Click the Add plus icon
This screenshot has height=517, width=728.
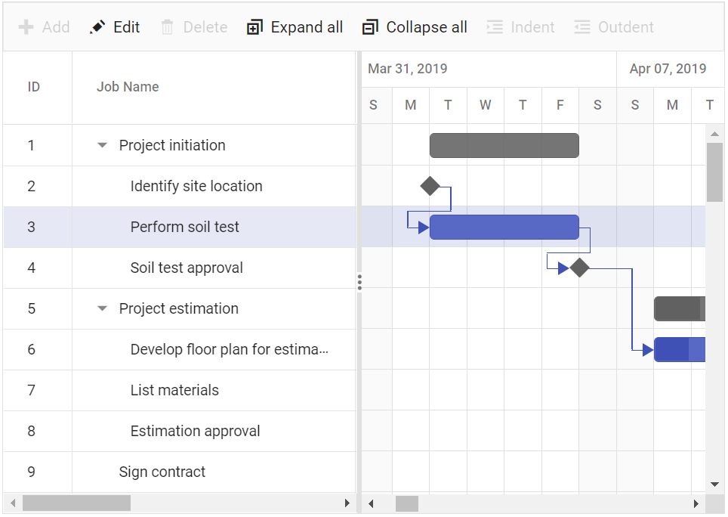[26, 27]
